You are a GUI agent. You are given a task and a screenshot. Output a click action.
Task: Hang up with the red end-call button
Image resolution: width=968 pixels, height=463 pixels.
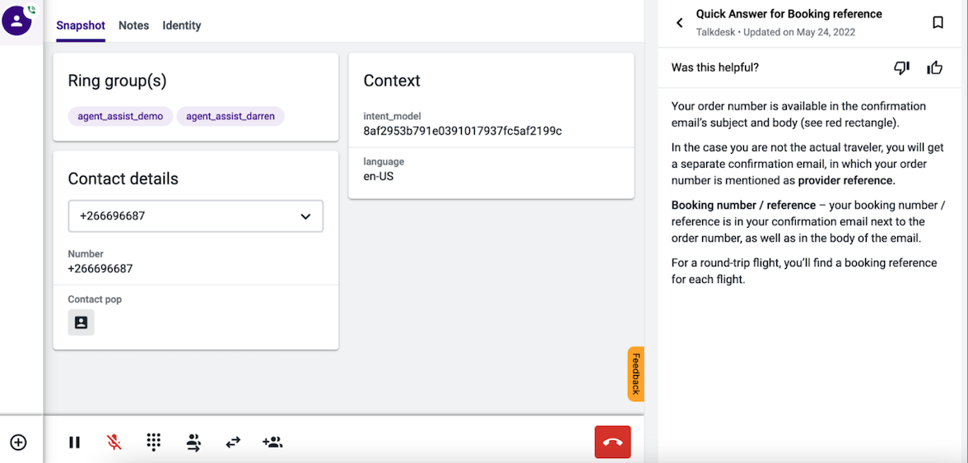(x=613, y=442)
